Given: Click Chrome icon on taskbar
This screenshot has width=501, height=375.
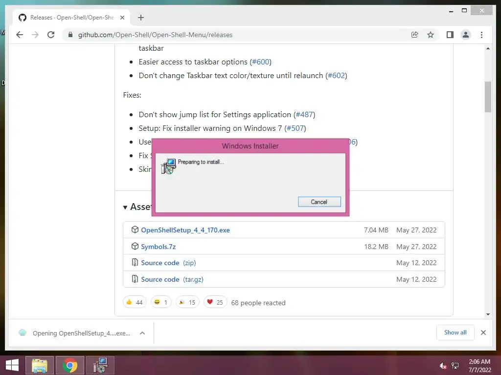Looking at the screenshot, I should point(70,365).
